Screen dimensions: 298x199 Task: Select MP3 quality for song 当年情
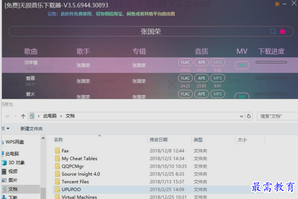point(217,62)
